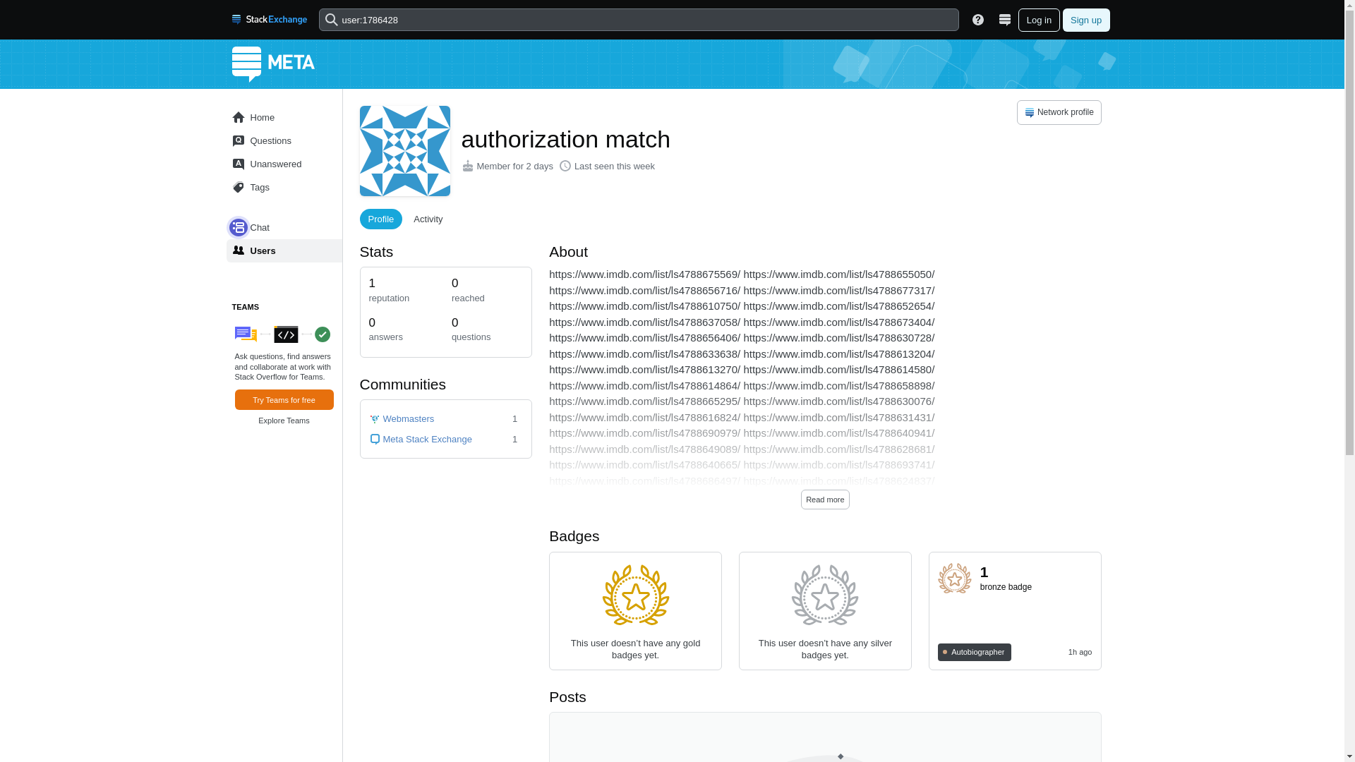Image resolution: width=1355 pixels, height=762 pixels.
Task: Click the imdb list ls4788675569 URL text
Action: click(644, 274)
